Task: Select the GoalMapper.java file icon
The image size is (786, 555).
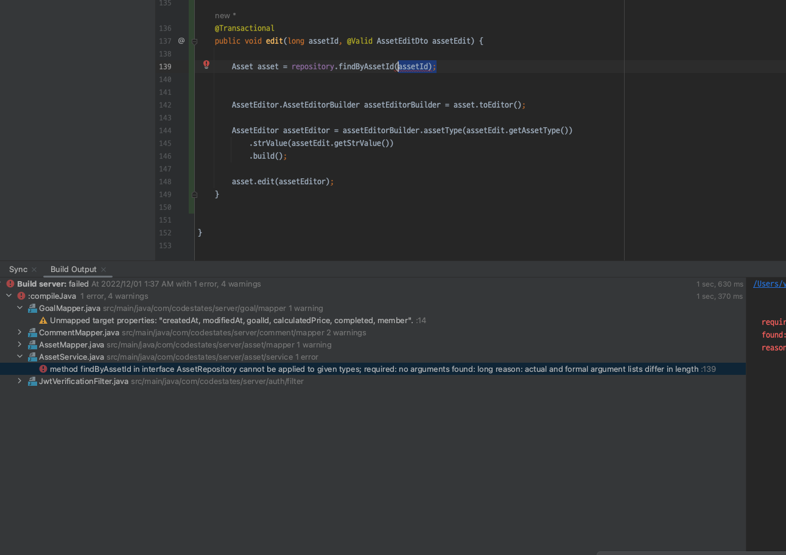Action: tap(32, 308)
